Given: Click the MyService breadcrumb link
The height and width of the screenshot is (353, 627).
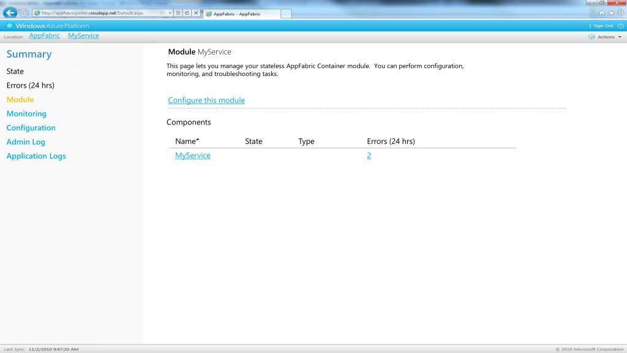Looking at the screenshot, I should click(x=83, y=36).
